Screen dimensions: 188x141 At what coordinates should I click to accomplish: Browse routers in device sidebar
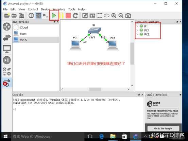7,27
